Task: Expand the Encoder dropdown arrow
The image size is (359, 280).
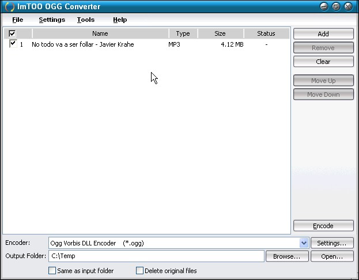Action: coord(304,243)
